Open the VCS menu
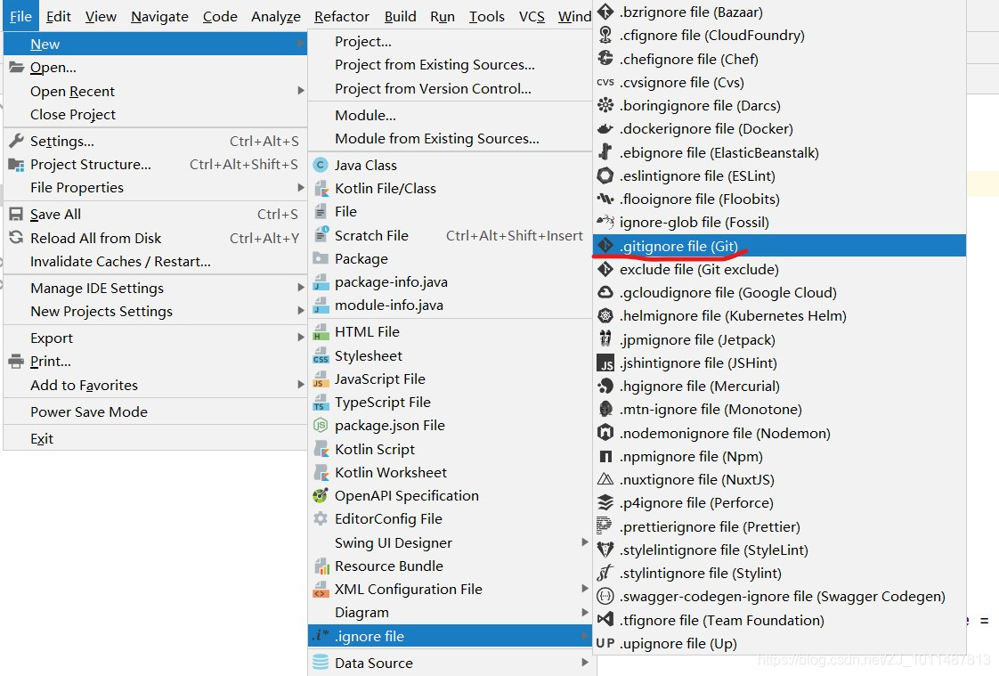Image resolution: width=999 pixels, height=676 pixels. (x=532, y=16)
